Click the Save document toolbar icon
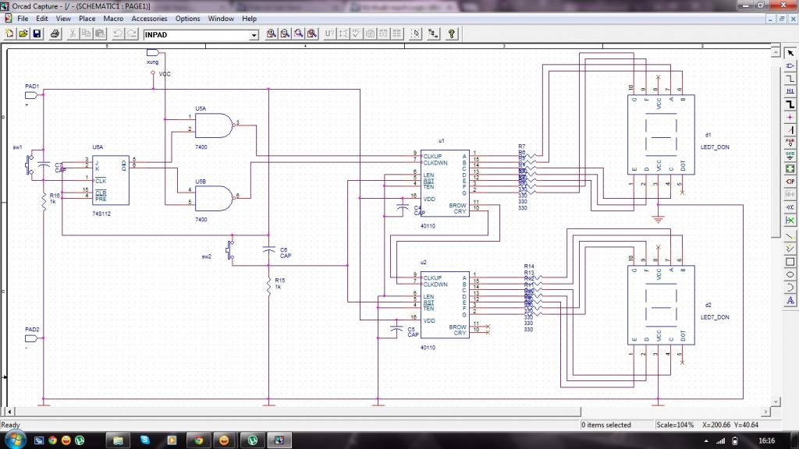 tap(37, 34)
